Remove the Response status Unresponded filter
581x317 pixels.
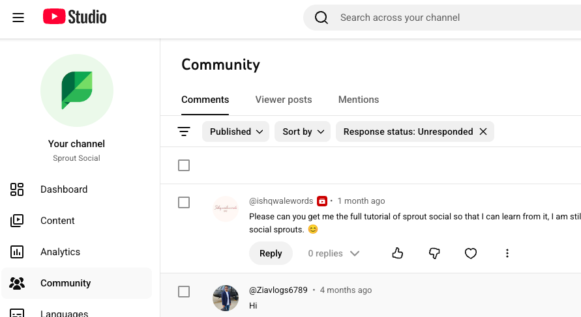click(x=483, y=131)
